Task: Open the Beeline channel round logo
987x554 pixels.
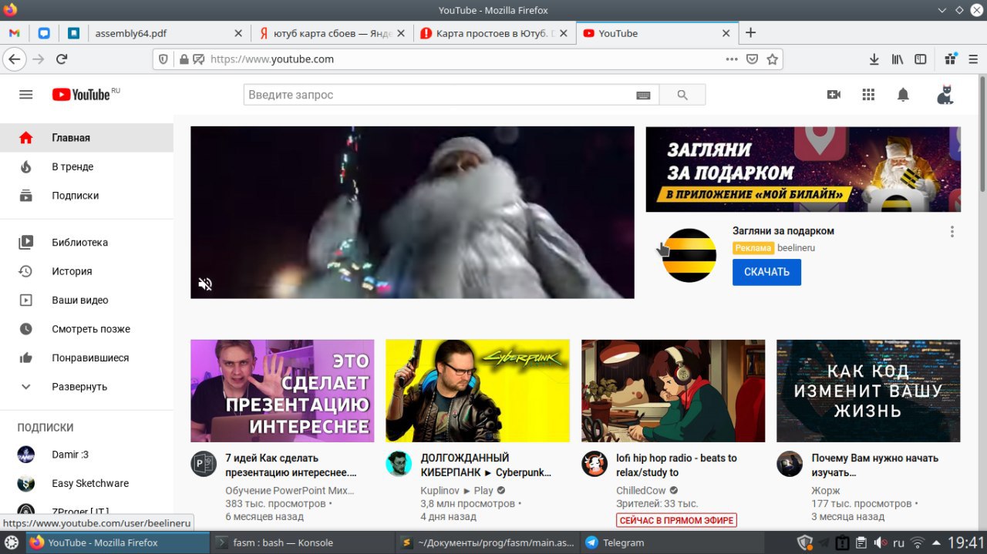Action: pos(689,255)
